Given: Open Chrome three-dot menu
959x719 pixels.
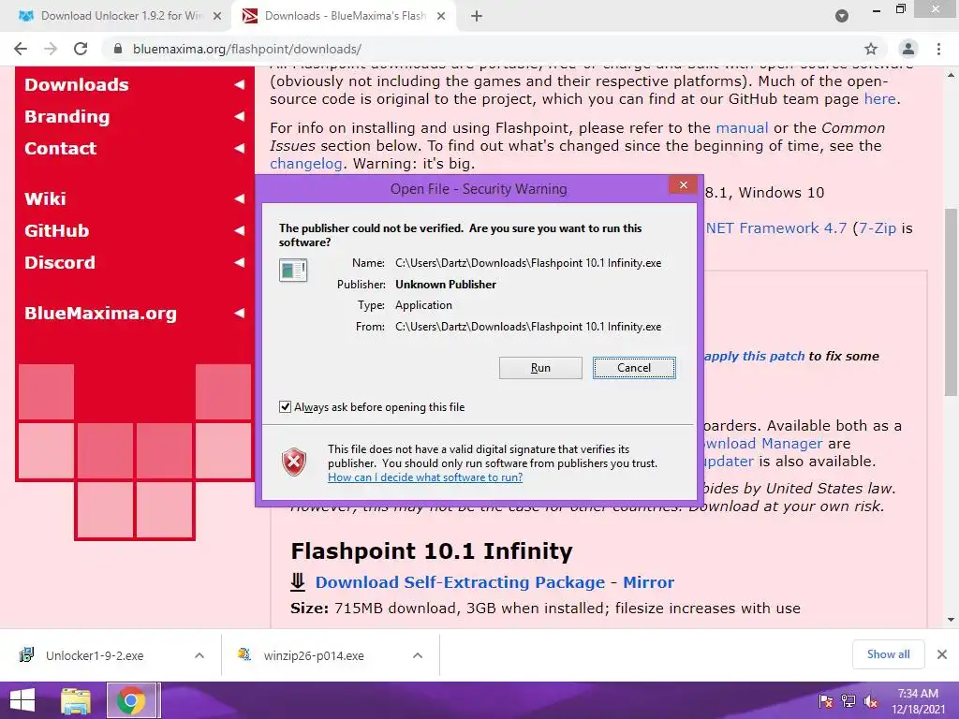Looking at the screenshot, I should pyautogui.click(x=938, y=49).
